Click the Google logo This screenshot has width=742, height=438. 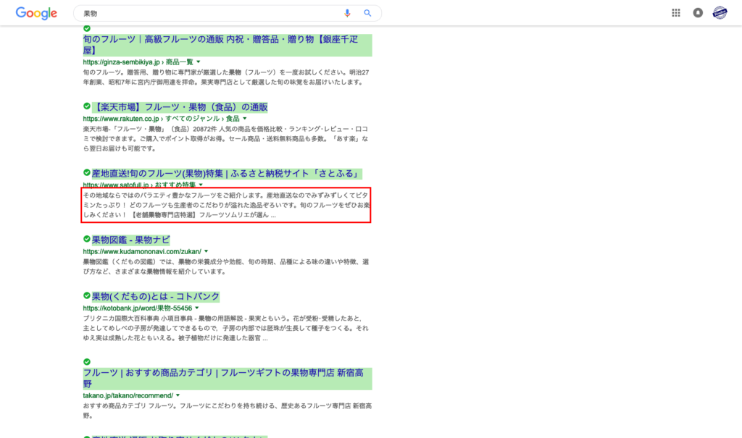[36, 13]
